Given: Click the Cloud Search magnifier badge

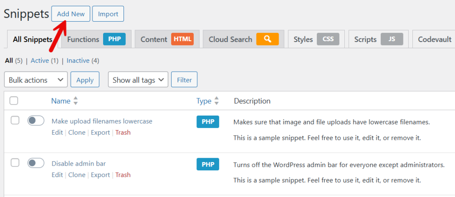Looking at the screenshot, I should click(x=267, y=39).
